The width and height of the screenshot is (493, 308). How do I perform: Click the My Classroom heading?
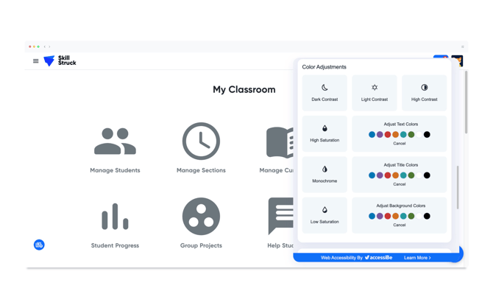244,90
